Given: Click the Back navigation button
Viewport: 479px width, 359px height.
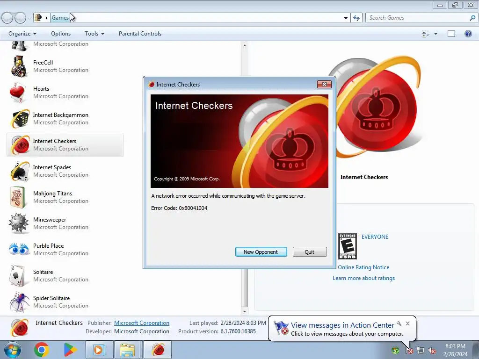Looking at the screenshot, I should (x=7, y=18).
